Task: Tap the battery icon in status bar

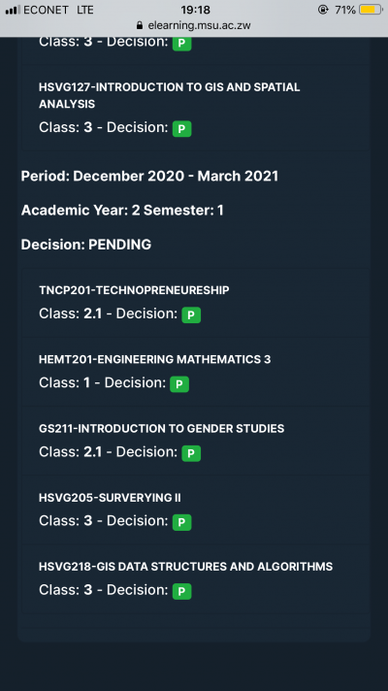Action: tap(371, 10)
